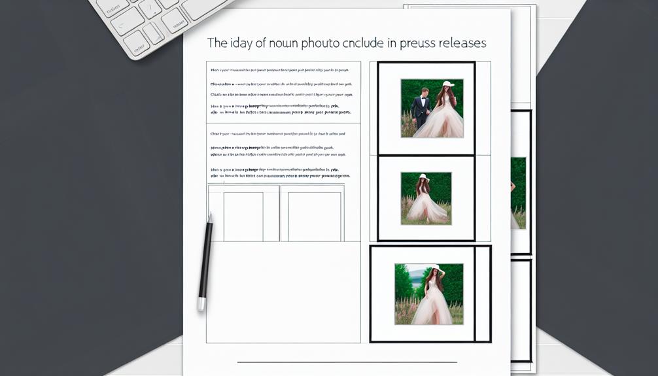
Task: Click the large blank cell beside the pen
Action: [283, 292]
